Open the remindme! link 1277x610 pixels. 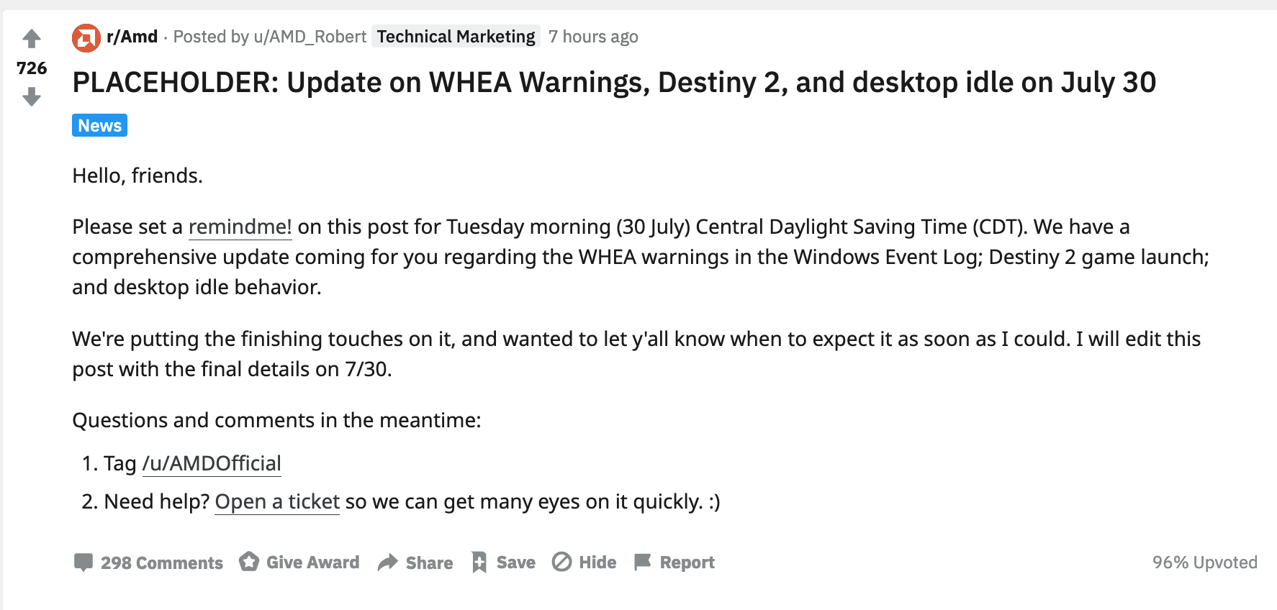coord(240,227)
